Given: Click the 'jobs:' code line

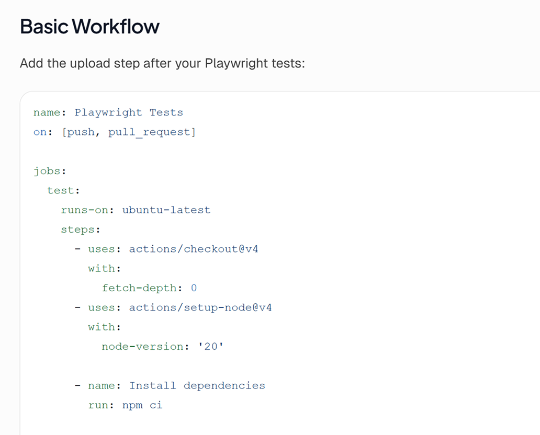Looking at the screenshot, I should click(x=50, y=171).
